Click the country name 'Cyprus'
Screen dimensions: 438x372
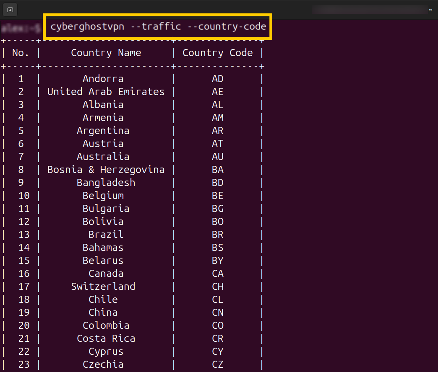(106, 351)
